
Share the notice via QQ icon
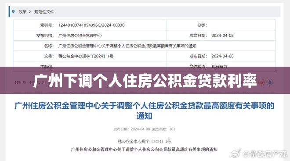[270, 82]
